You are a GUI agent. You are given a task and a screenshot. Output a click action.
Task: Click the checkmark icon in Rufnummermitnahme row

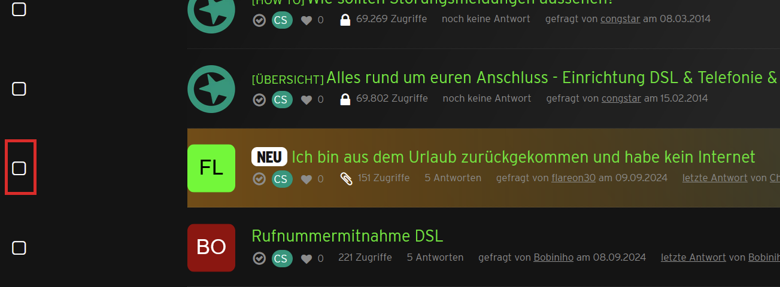[x=259, y=258]
